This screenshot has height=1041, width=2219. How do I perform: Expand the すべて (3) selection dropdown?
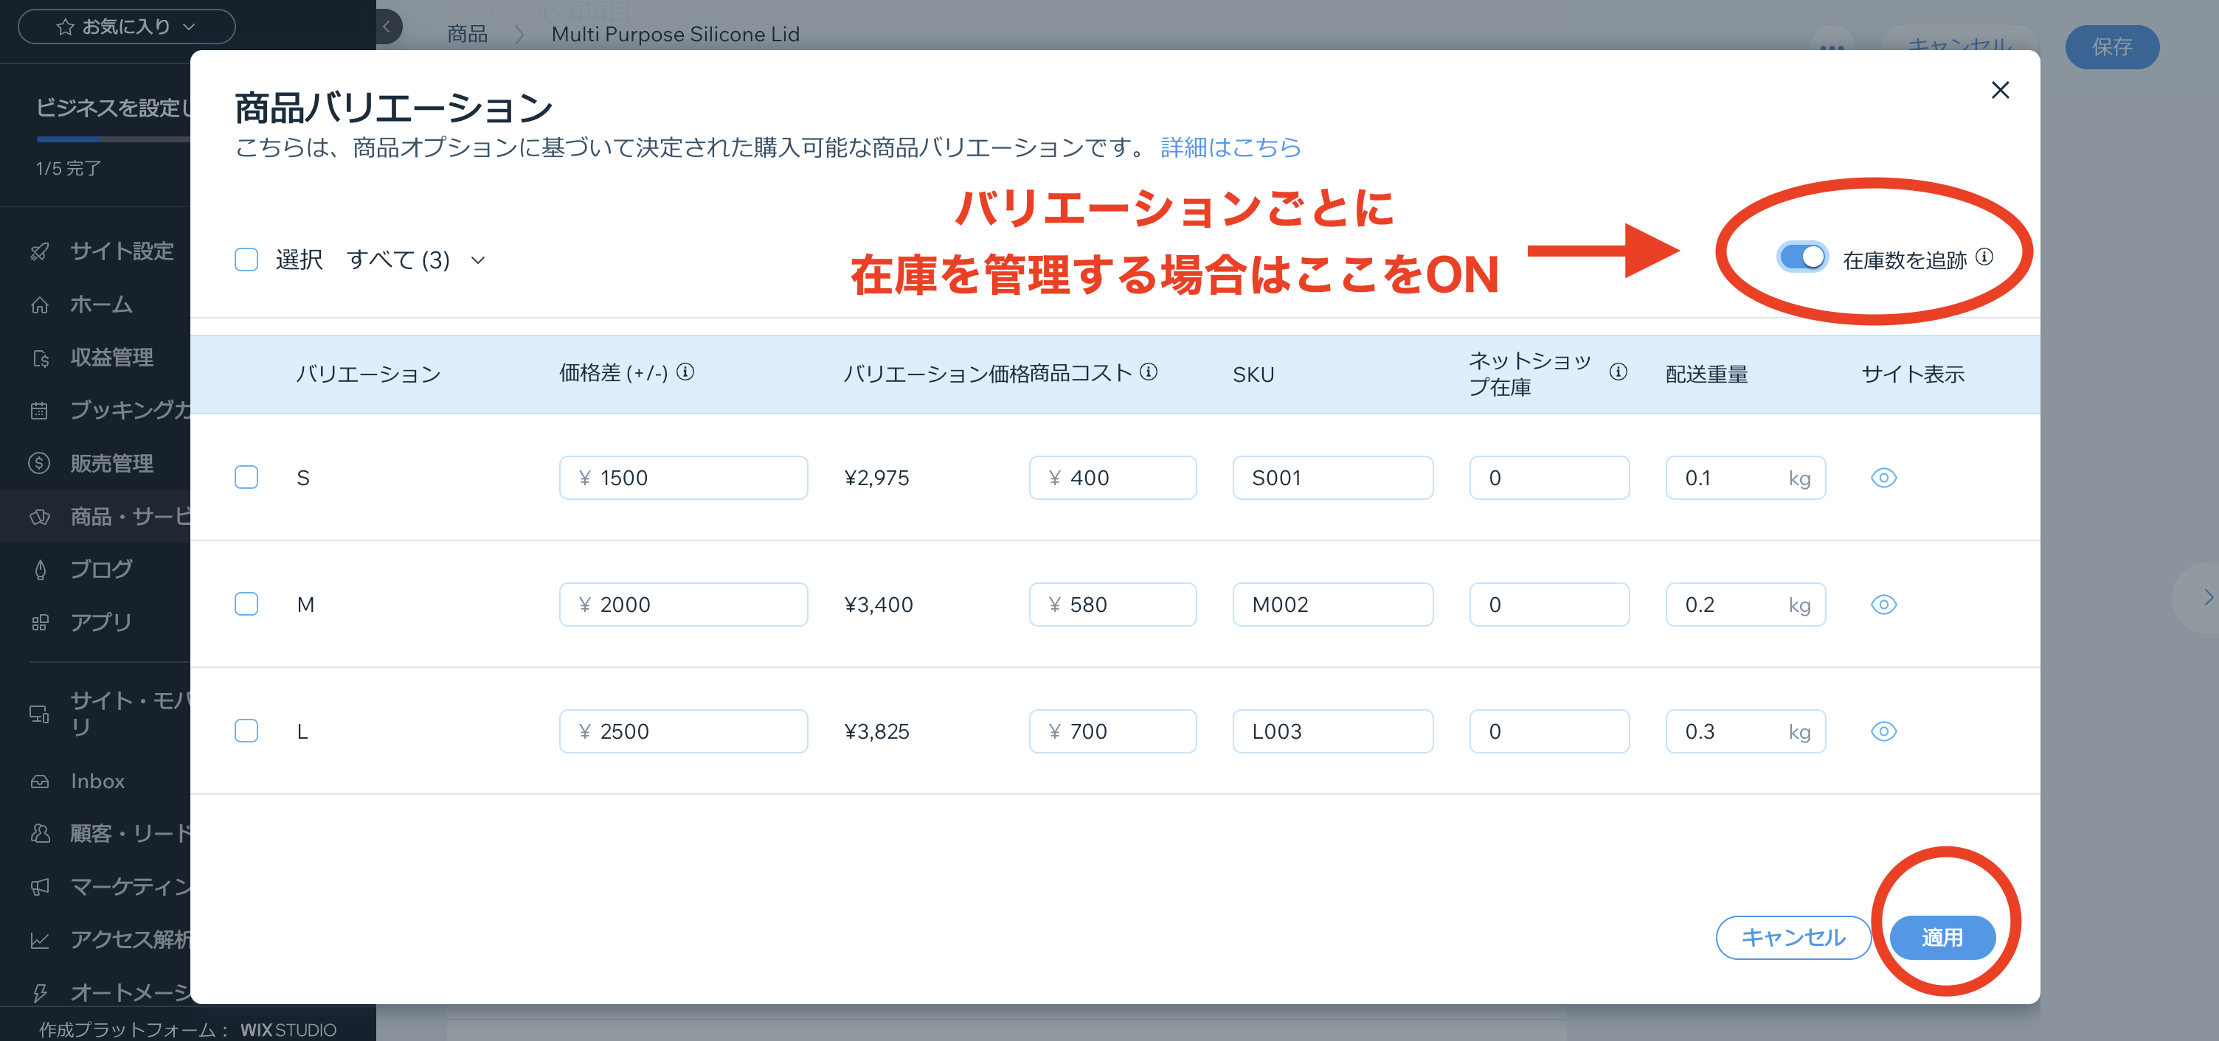tap(479, 260)
